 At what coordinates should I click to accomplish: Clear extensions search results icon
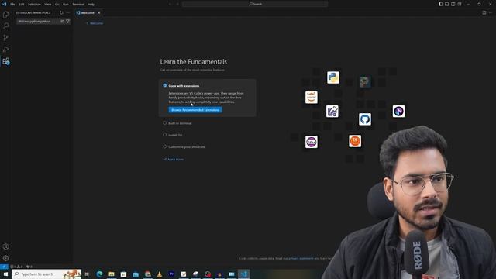(62, 21)
